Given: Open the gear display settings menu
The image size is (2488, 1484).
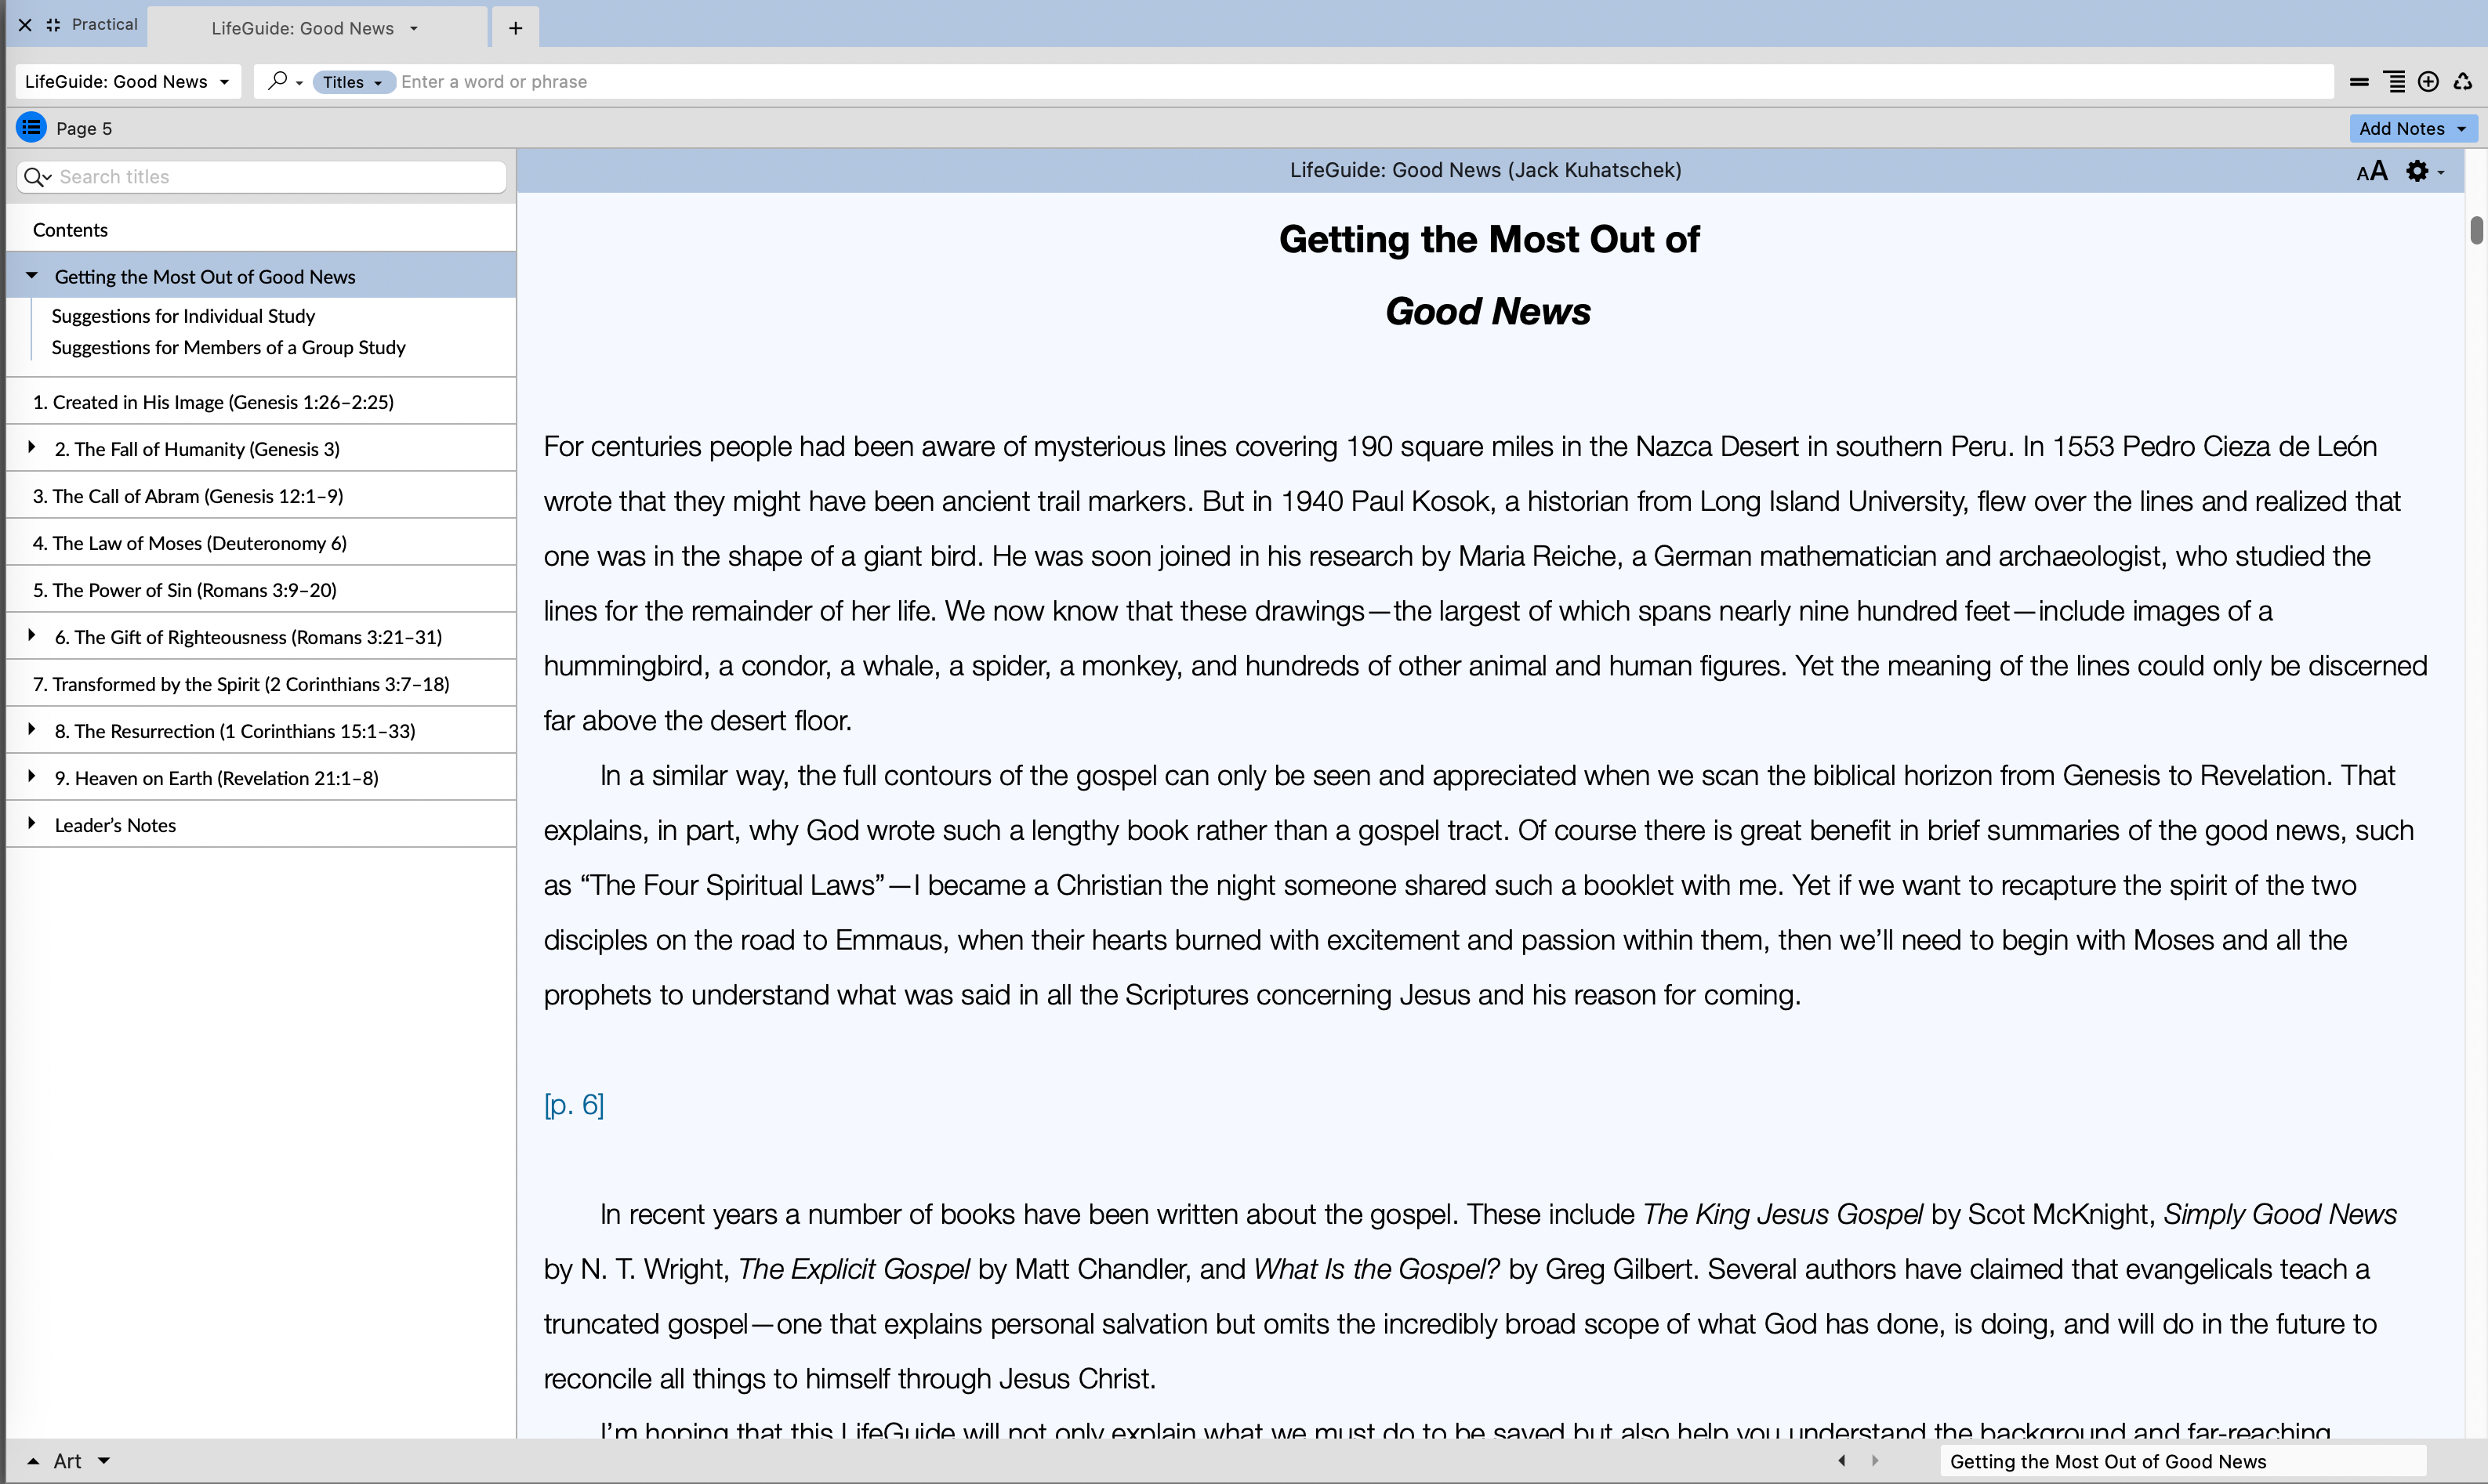Looking at the screenshot, I should point(2424,171).
